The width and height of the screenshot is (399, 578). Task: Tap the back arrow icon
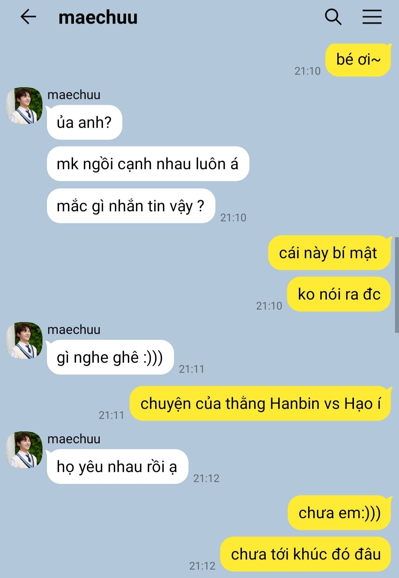28,17
